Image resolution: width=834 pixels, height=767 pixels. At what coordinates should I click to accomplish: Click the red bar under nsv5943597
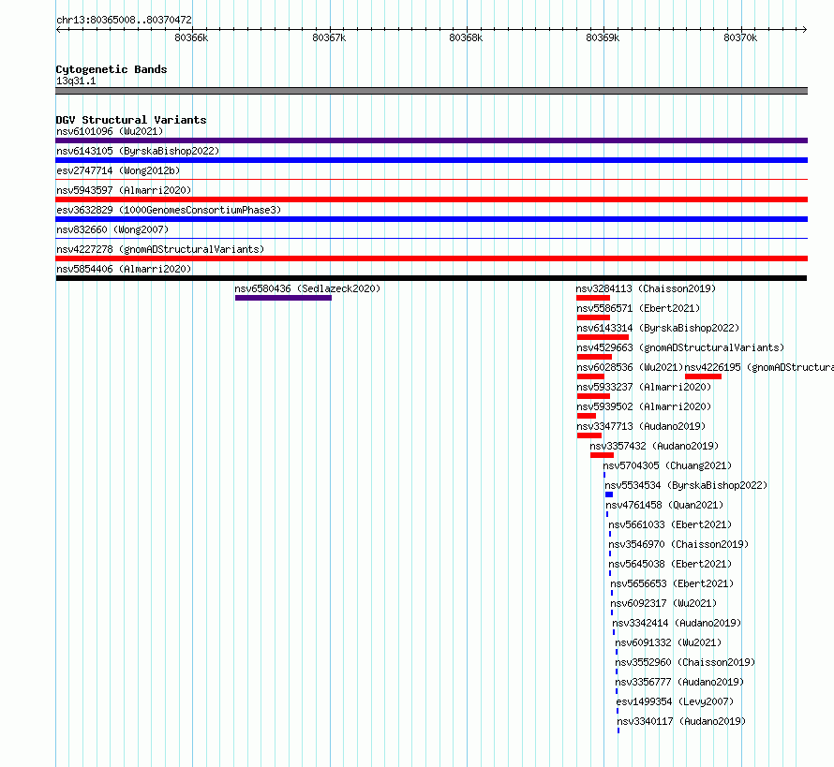(x=431, y=199)
